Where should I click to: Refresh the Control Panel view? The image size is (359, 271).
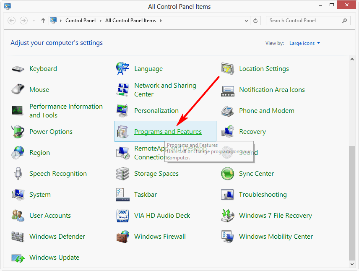pos(255,21)
